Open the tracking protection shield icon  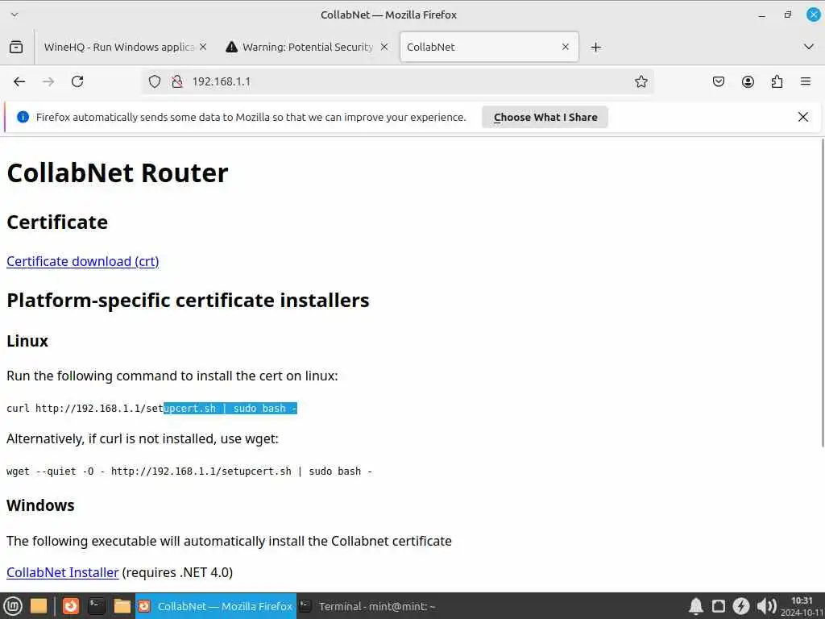coord(154,81)
